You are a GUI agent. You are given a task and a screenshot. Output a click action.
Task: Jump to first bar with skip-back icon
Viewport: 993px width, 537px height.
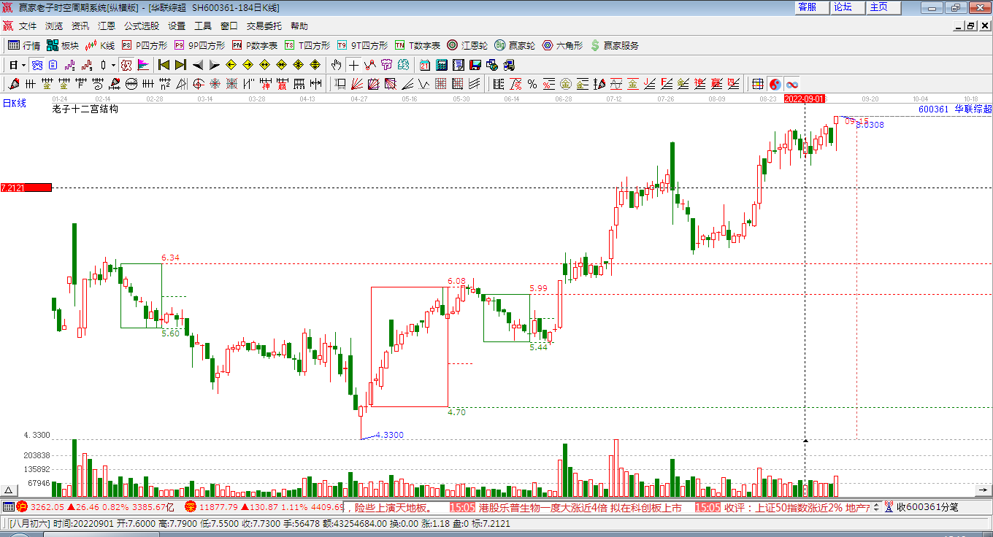(164, 65)
